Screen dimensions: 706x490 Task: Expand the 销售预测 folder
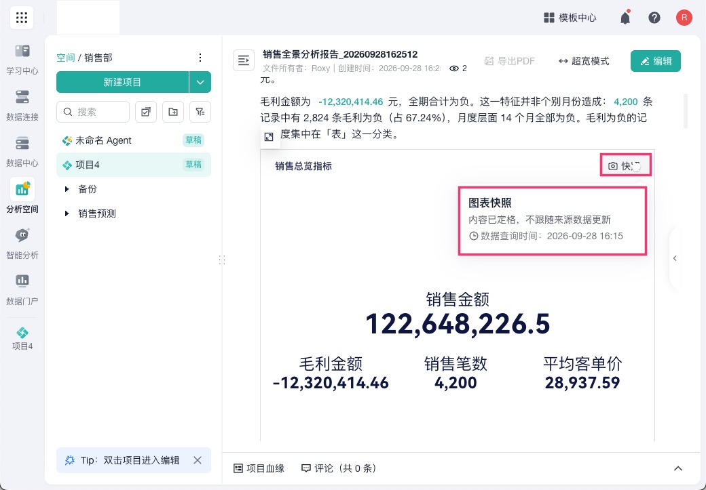(67, 213)
